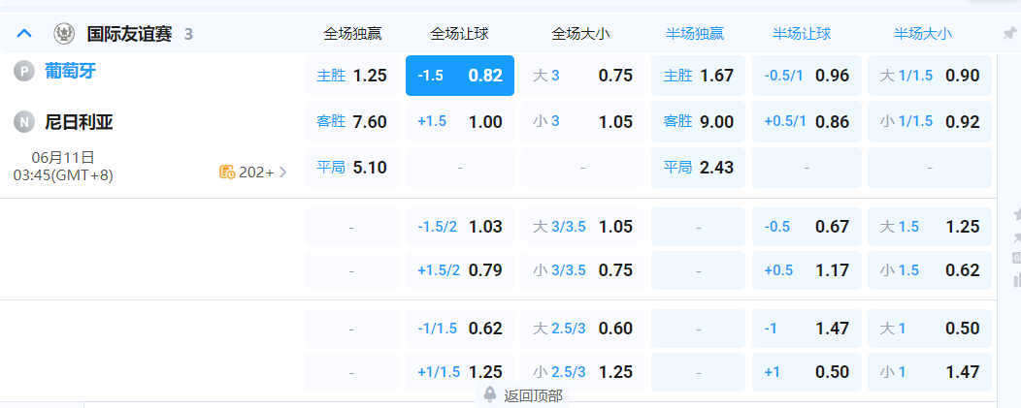The image size is (1021, 408).
Task: Select -1.5/2 handicap at 1.03
Action: 460,227
